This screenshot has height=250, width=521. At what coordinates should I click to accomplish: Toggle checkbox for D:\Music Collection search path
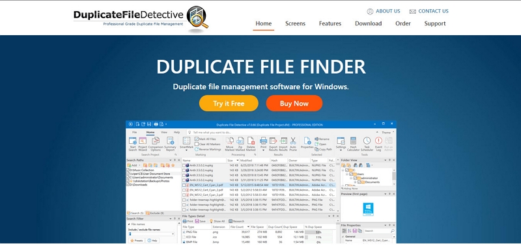pyautogui.click(x=128, y=170)
